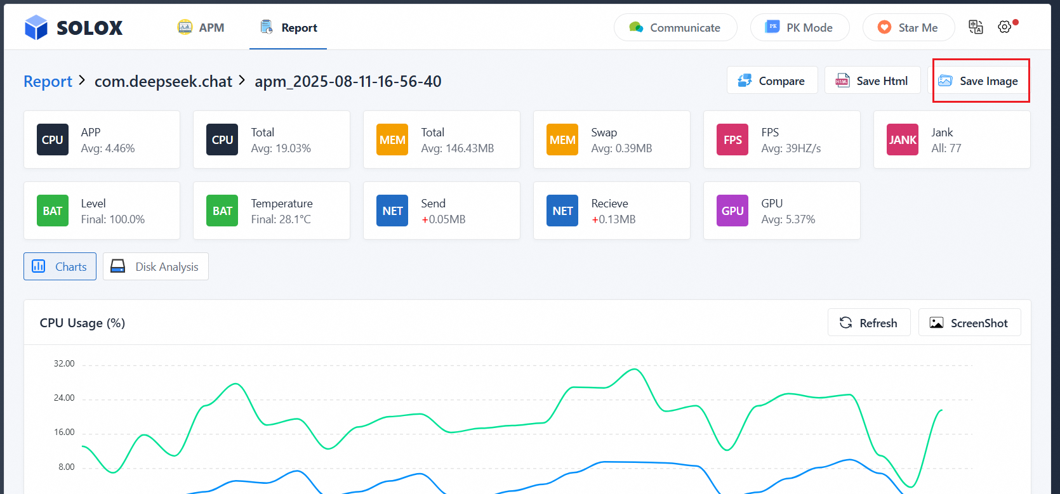Click the Avg: 146.43MB value

click(x=458, y=148)
